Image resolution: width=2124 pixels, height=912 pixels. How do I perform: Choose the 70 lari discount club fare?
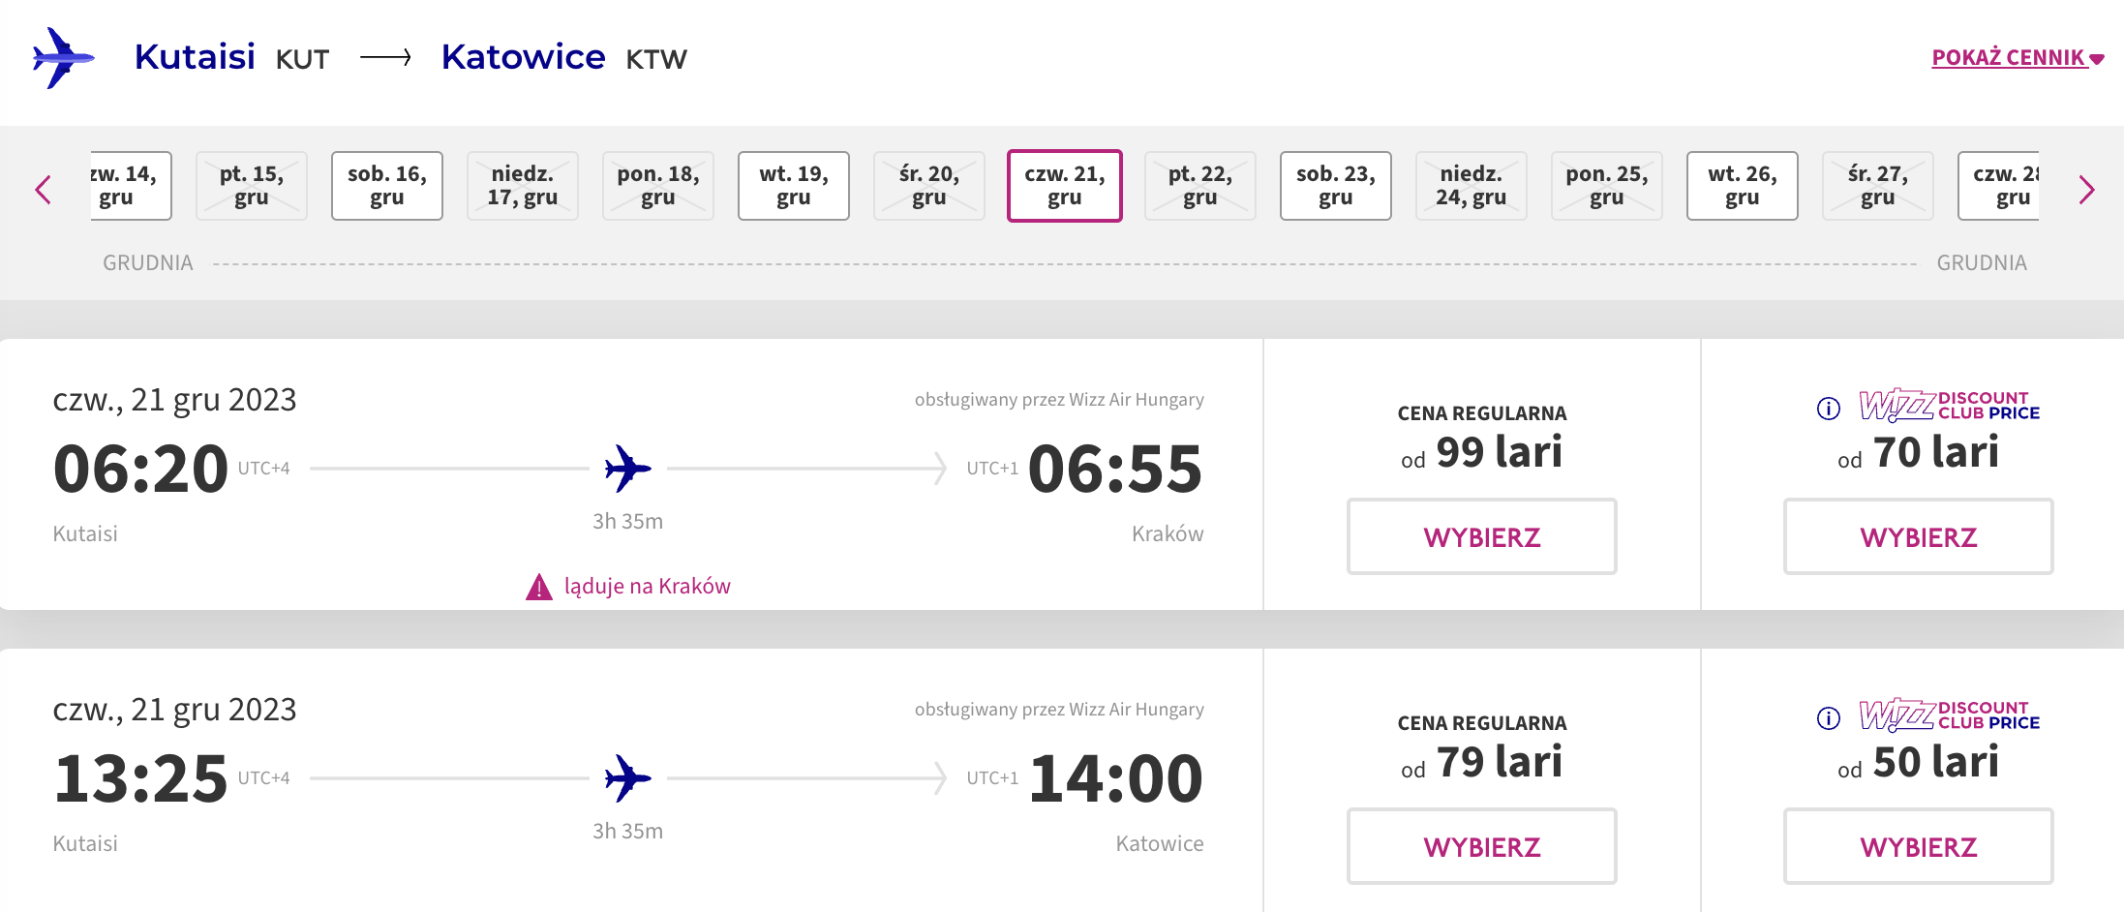(x=1918, y=537)
